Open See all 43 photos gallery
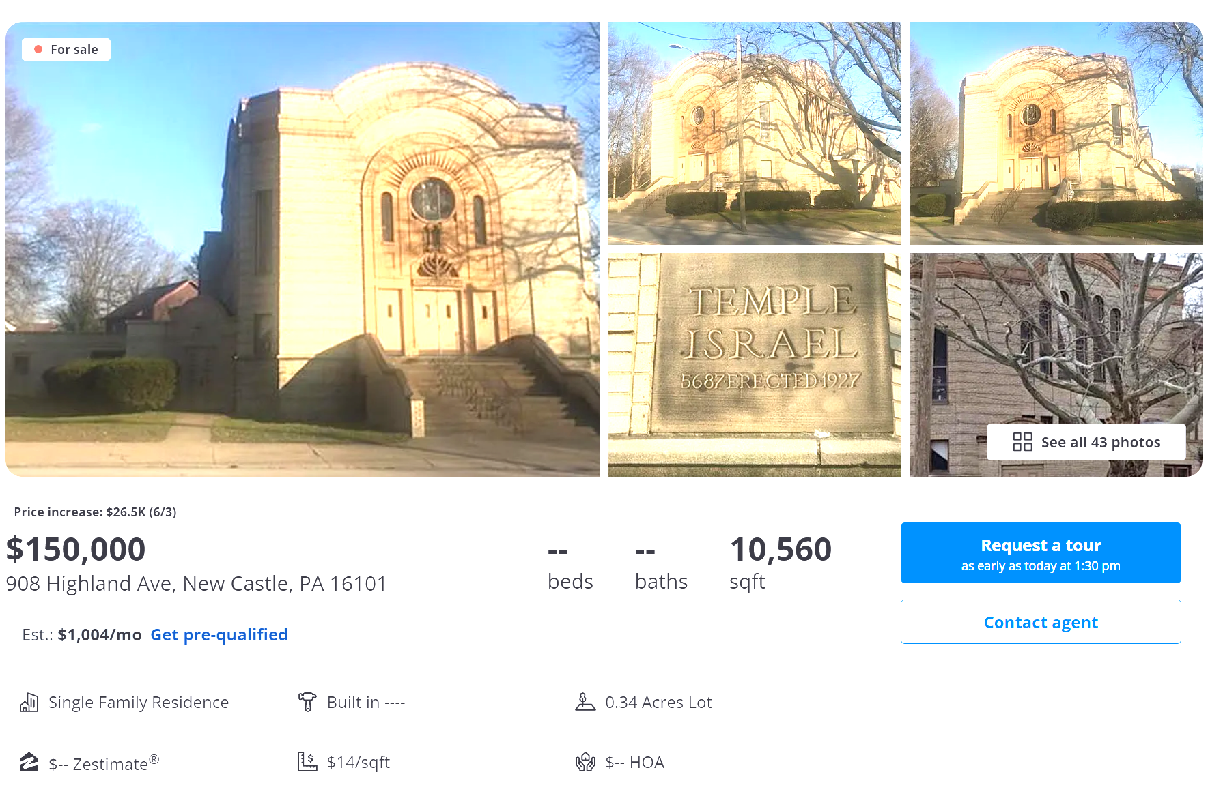This screenshot has height=796, width=1223. tap(1086, 442)
